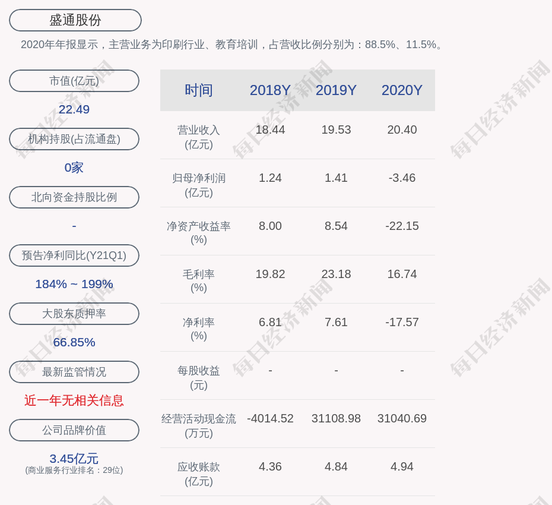Choose the 2020Y column header

(x=402, y=90)
